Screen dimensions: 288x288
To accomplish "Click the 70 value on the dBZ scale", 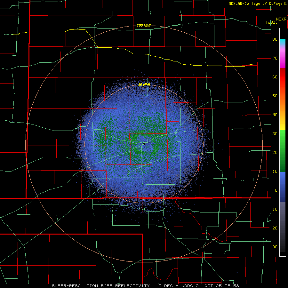I will point(275,58).
